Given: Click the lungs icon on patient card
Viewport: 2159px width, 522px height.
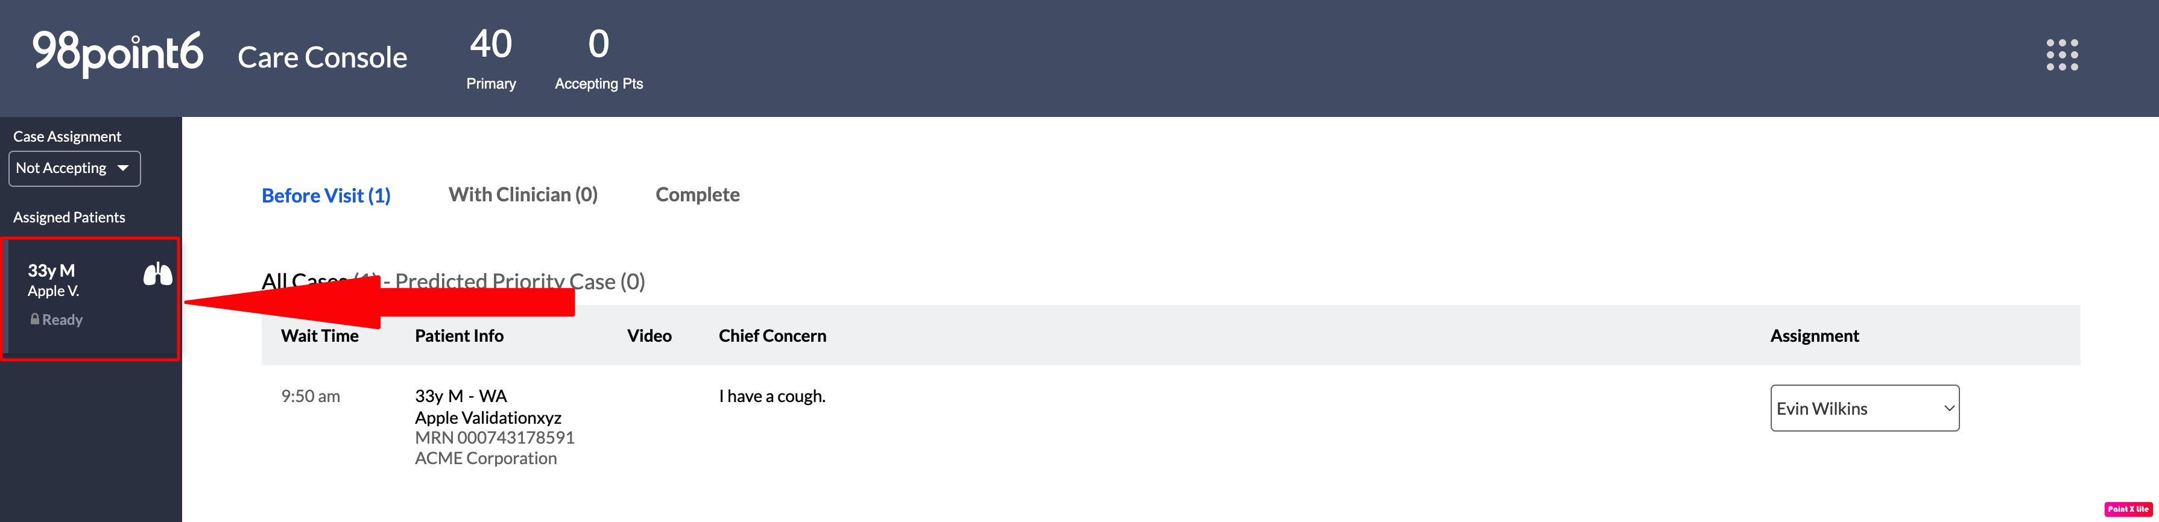Looking at the screenshot, I should point(157,274).
